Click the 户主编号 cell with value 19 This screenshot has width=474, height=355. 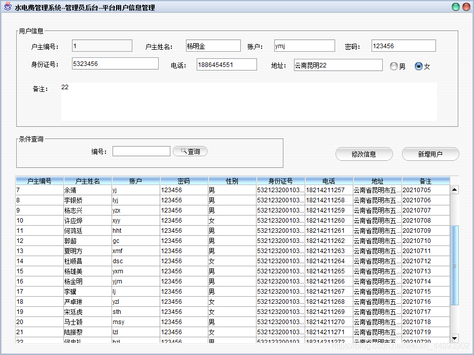click(x=40, y=311)
